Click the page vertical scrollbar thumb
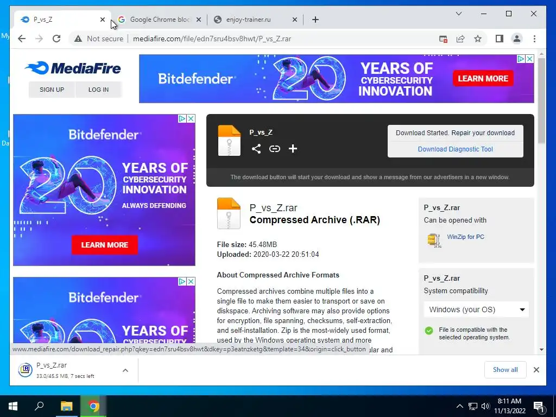This screenshot has width=556, height=417. coord(541,100)
